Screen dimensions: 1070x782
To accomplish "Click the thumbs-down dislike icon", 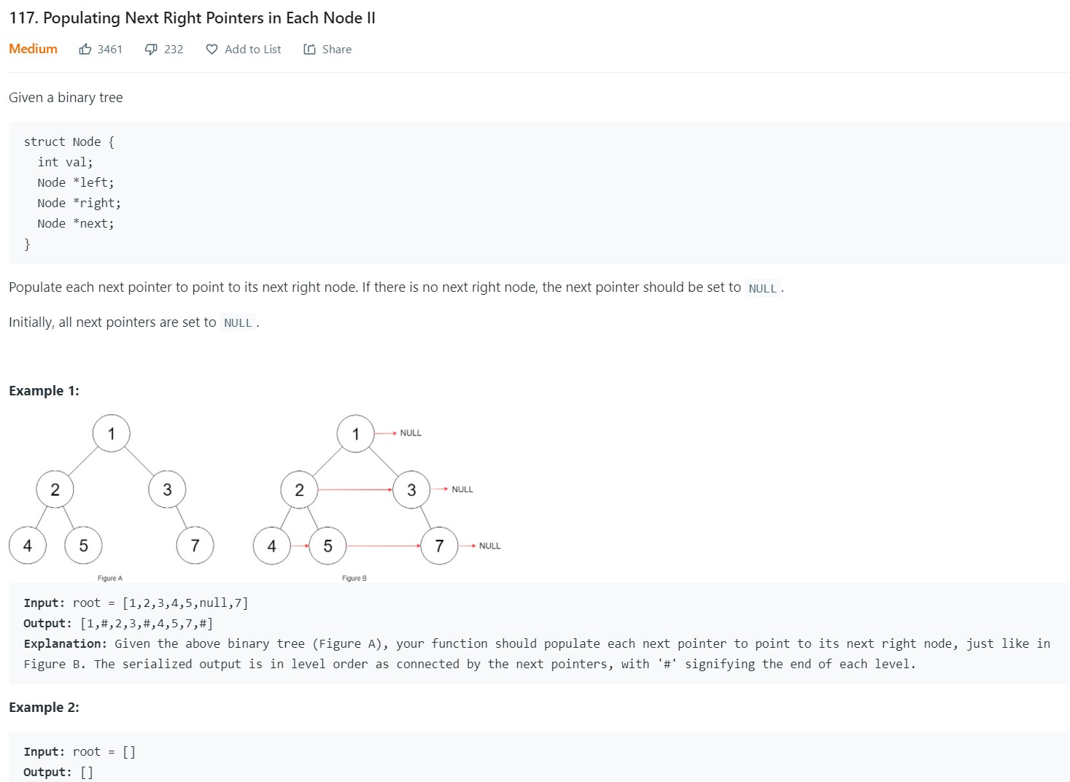I will pyautogui.click(x=151, y=49).
